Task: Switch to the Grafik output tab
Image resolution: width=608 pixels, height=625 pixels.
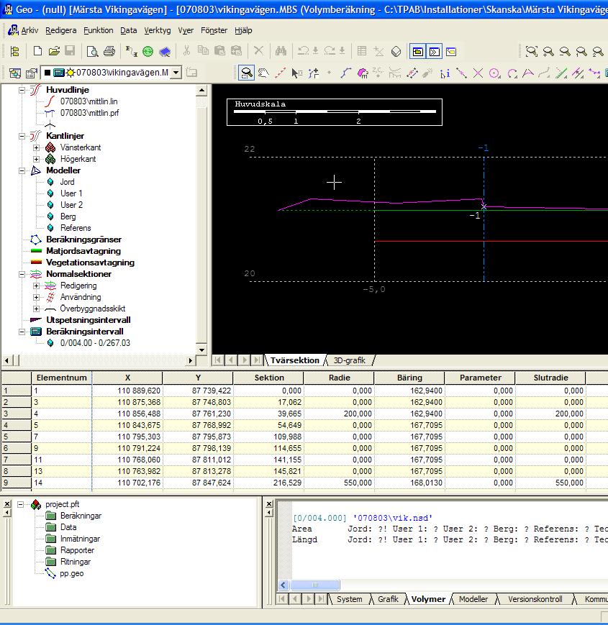Action: click(388, 599)
